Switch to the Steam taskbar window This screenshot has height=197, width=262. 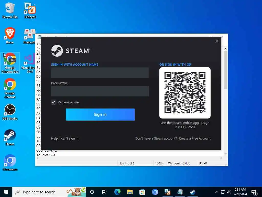tap(192, 192)
